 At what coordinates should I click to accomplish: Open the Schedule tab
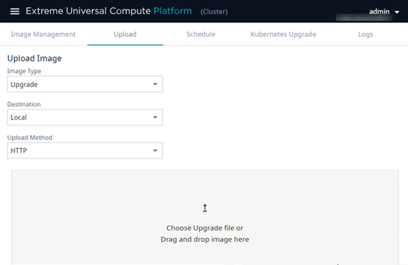click(x=201, y=34)
